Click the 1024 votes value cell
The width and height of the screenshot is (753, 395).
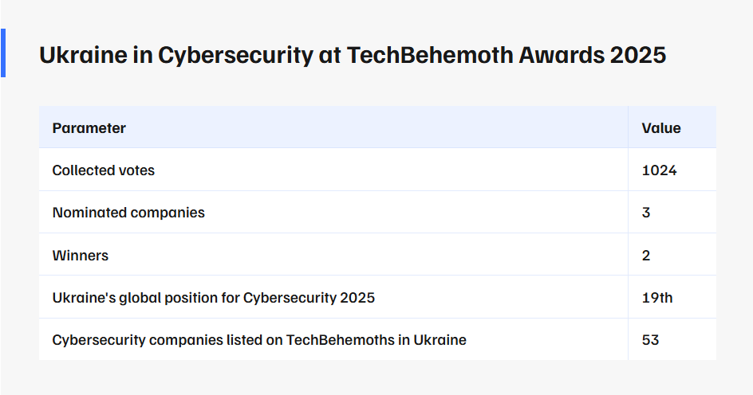pos(659,170)
